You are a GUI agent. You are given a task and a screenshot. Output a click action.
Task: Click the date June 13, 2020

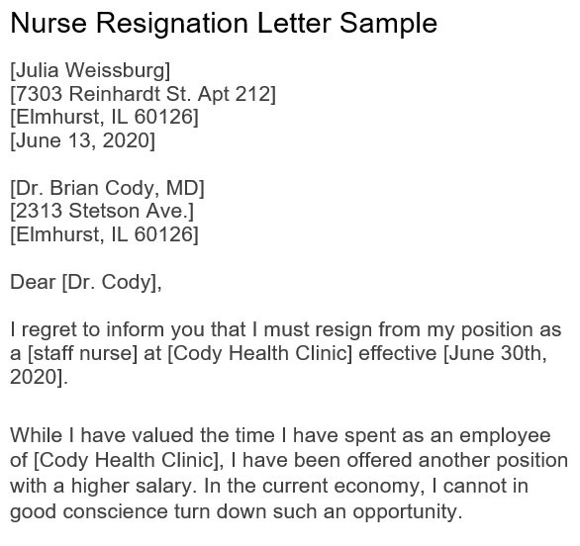83,140
